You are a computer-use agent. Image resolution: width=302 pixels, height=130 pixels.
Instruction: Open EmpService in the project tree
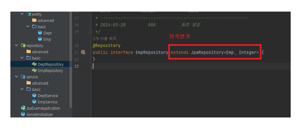(48, 102)
